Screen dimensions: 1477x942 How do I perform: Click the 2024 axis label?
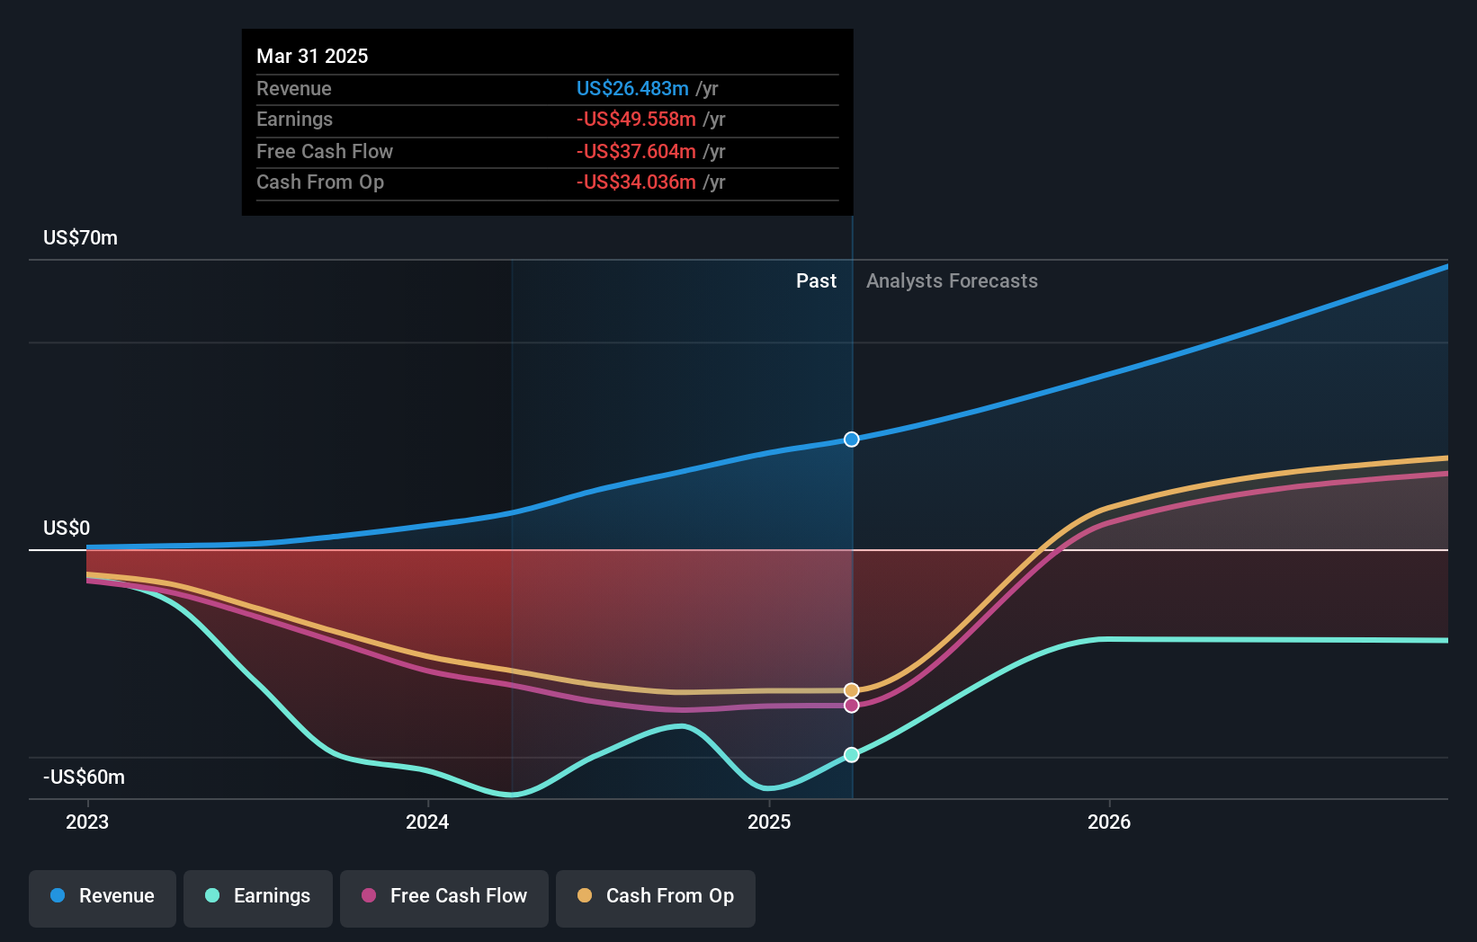coord(427,821)
